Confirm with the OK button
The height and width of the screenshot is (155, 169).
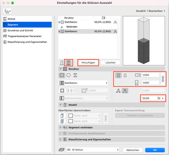click(155, 150)
